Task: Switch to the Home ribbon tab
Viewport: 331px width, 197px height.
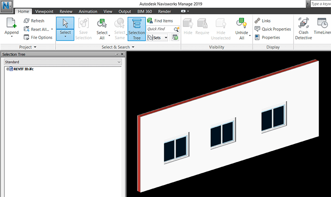Action: click(23, 11)
